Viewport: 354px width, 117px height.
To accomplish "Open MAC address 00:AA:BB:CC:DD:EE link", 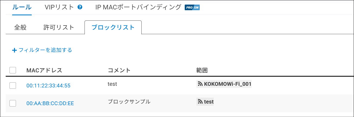I will tap(50, 103).
